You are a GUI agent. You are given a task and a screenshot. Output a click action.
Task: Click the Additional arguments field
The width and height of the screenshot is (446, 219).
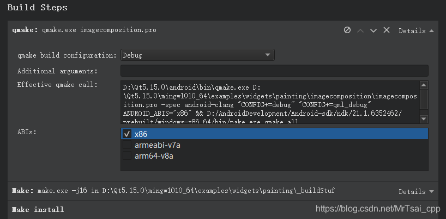click(274, 71)
